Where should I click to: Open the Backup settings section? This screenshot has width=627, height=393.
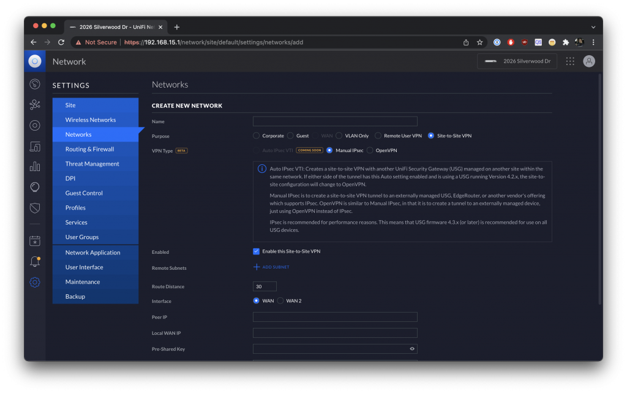tap(96, 297)
